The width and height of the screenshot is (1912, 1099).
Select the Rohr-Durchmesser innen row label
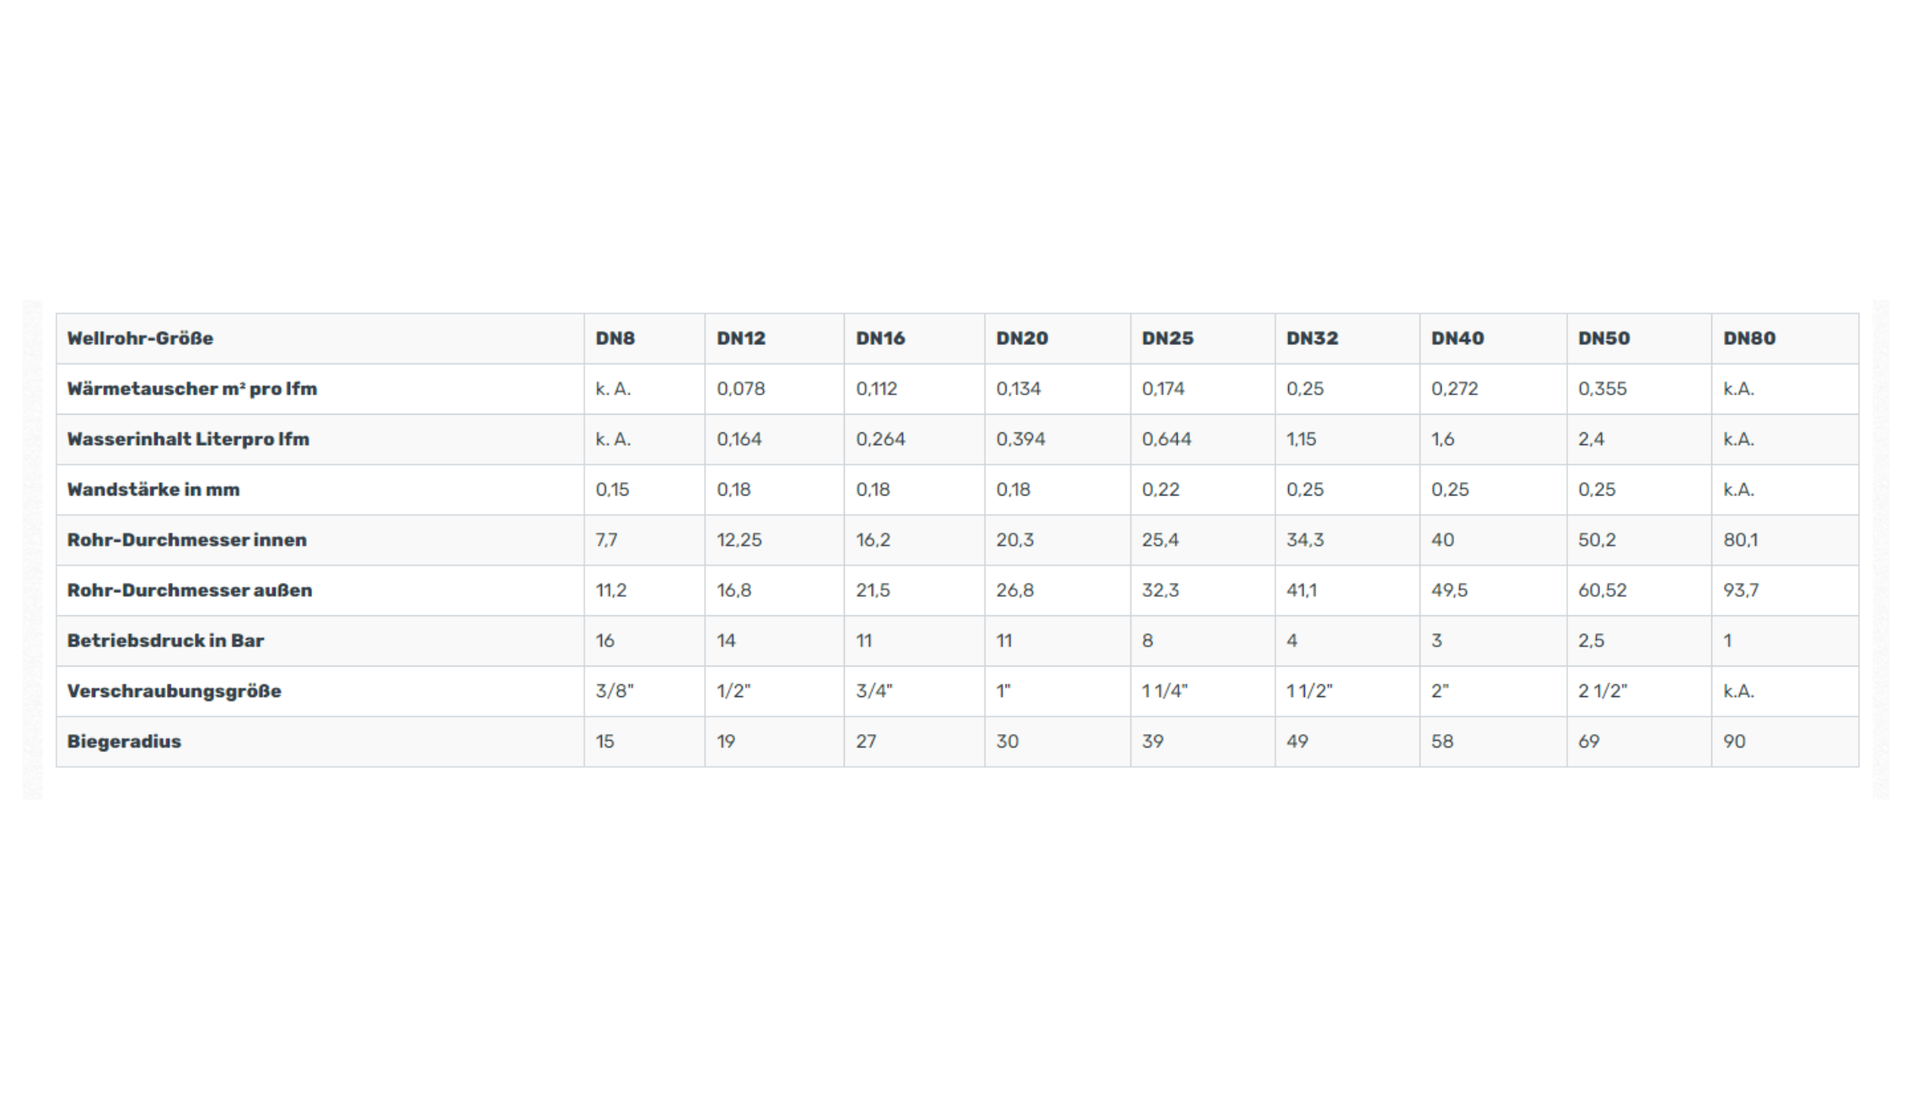tap(187, 540)
